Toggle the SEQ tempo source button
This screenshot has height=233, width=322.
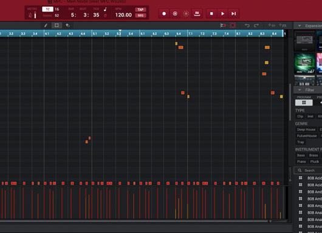[x=140, y=15]
